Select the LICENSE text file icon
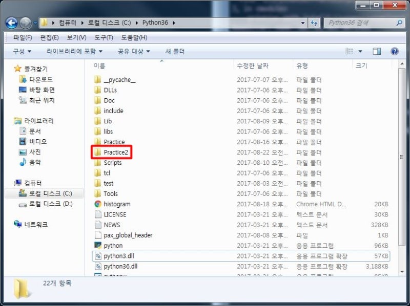The image size is (410, 306). [98, 214]
